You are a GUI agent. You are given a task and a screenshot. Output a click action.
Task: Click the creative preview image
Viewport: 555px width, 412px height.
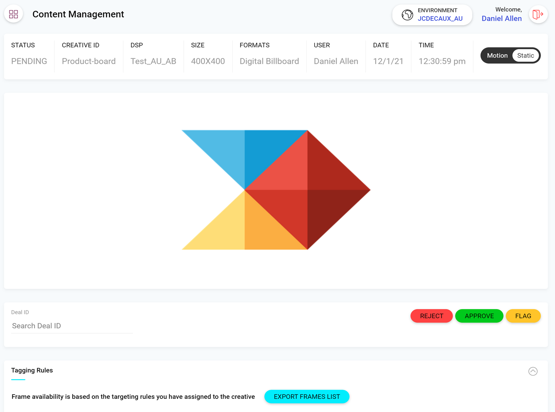276,190
